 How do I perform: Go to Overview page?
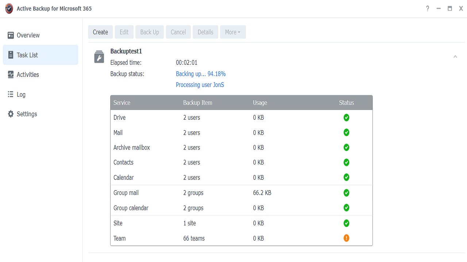coord(40,35)
